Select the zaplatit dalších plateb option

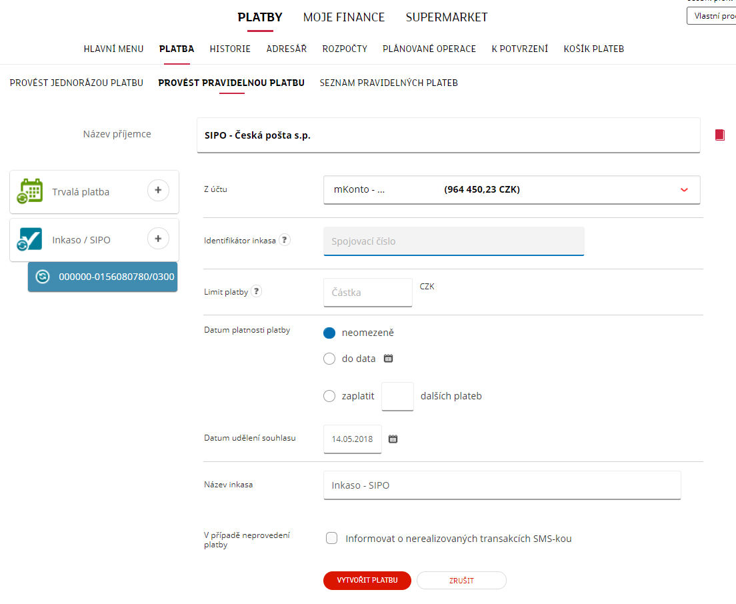click(329, 396)
